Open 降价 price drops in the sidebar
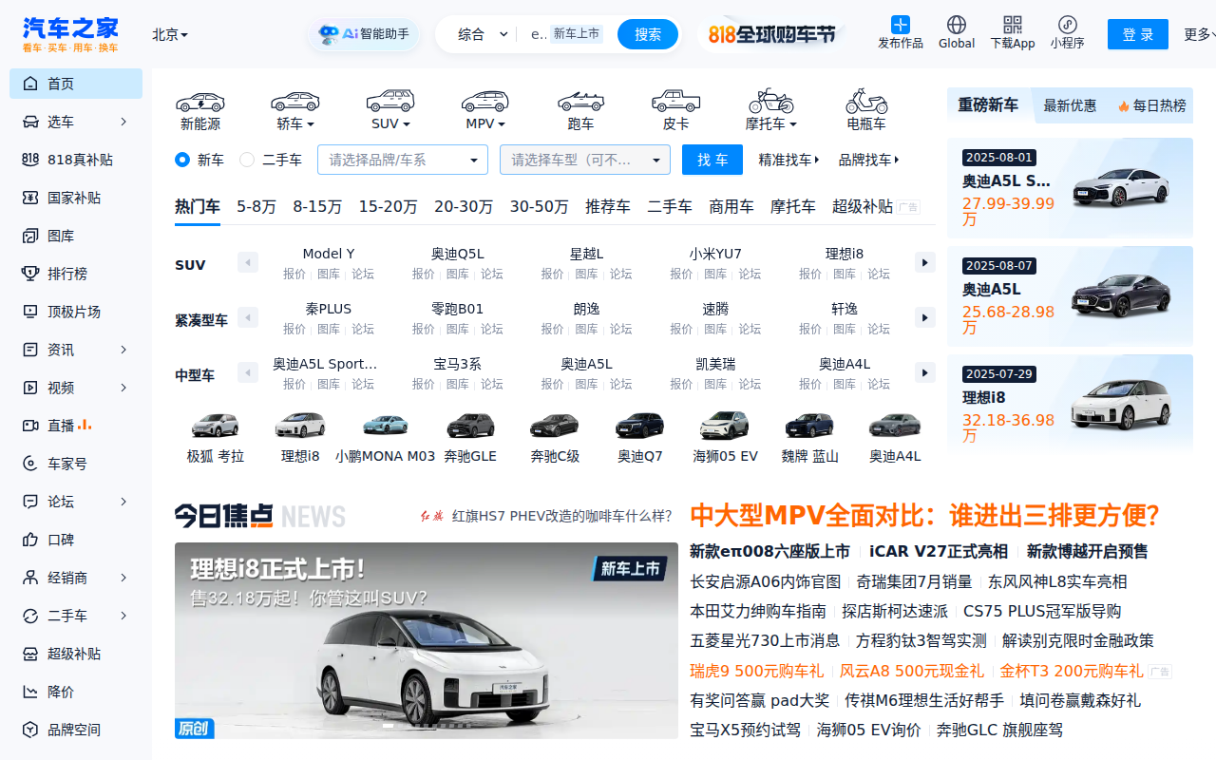The height and width of the screenshot is (760, 1216). click(x=76, y=692)
